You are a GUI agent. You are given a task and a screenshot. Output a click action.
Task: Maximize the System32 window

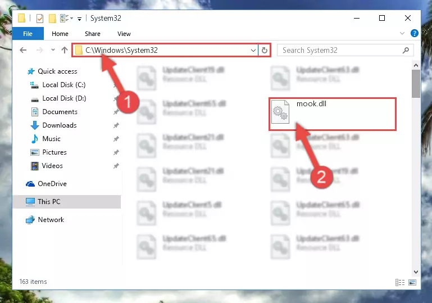coord(382,18)
